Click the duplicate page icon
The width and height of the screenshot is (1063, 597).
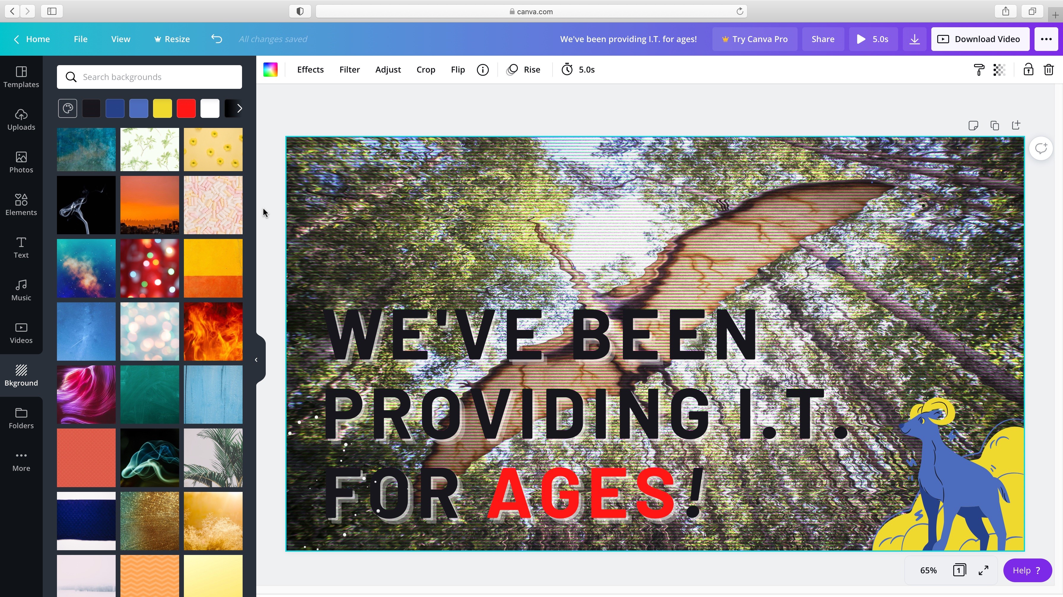[994, 125]
